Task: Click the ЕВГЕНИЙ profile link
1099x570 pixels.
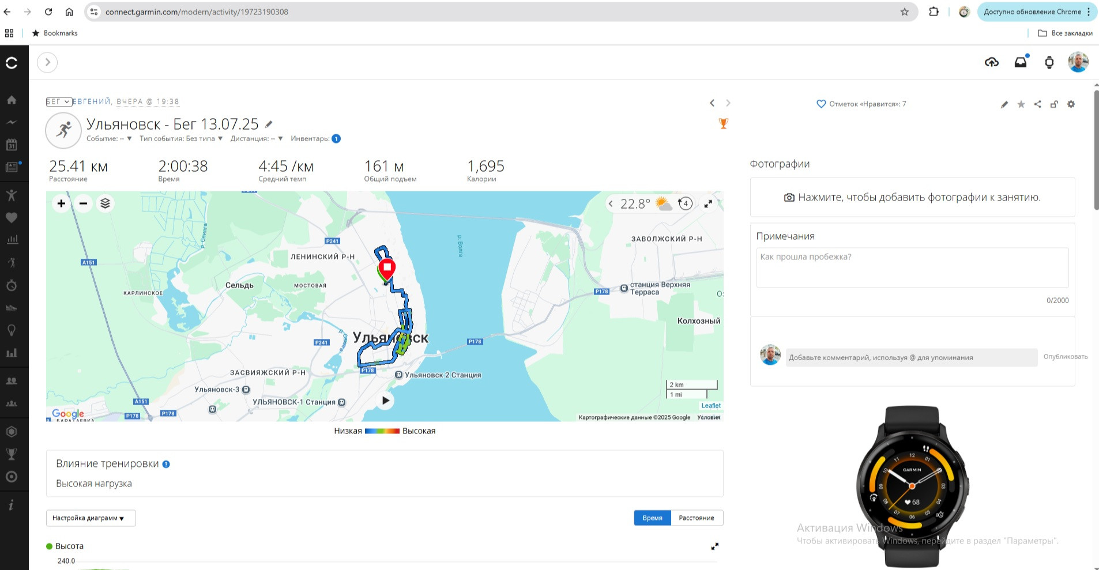Action: tap(92, 102)
